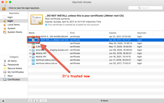The width and height of the screenshot is (164, 103).
Task: Click icon of techhub.radius.lzd.co expiring Jun 20, 2017
Action: 33,64
